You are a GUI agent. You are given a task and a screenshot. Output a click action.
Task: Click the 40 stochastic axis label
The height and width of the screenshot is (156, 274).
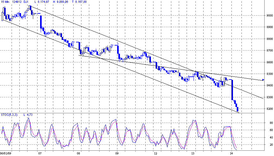(271, 137)
